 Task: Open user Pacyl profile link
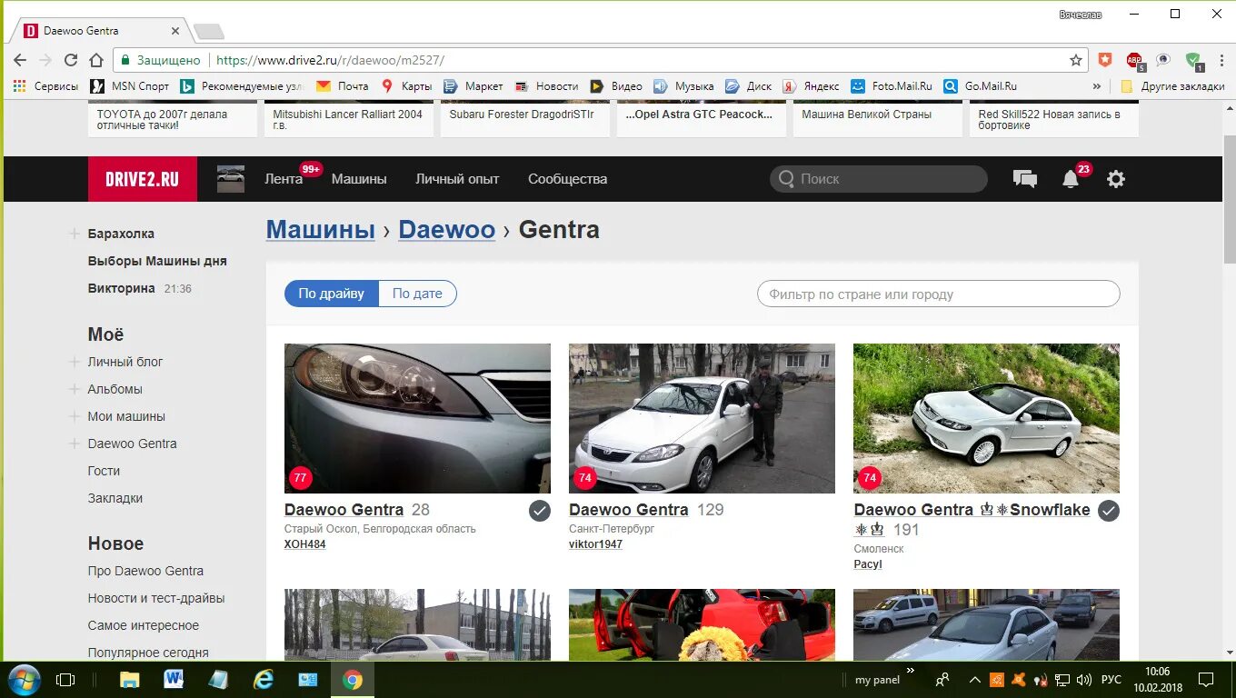pos(868,564)
